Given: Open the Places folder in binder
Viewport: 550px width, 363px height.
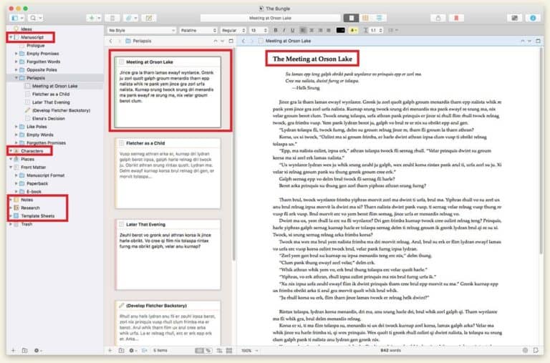Looking at the screenshot, I should 27,159.
